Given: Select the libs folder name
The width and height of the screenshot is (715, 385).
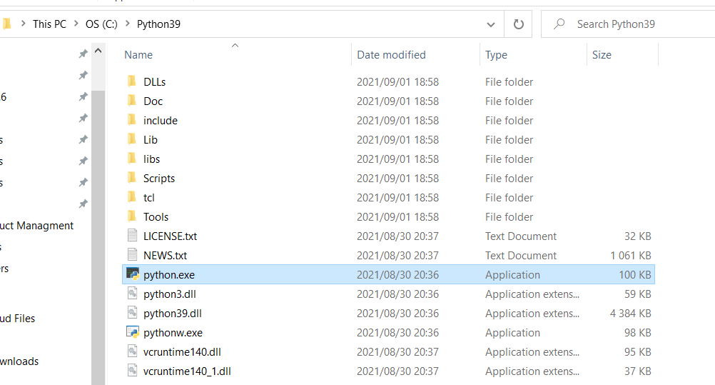Looking at the screenshot, I should pos(151,159).
